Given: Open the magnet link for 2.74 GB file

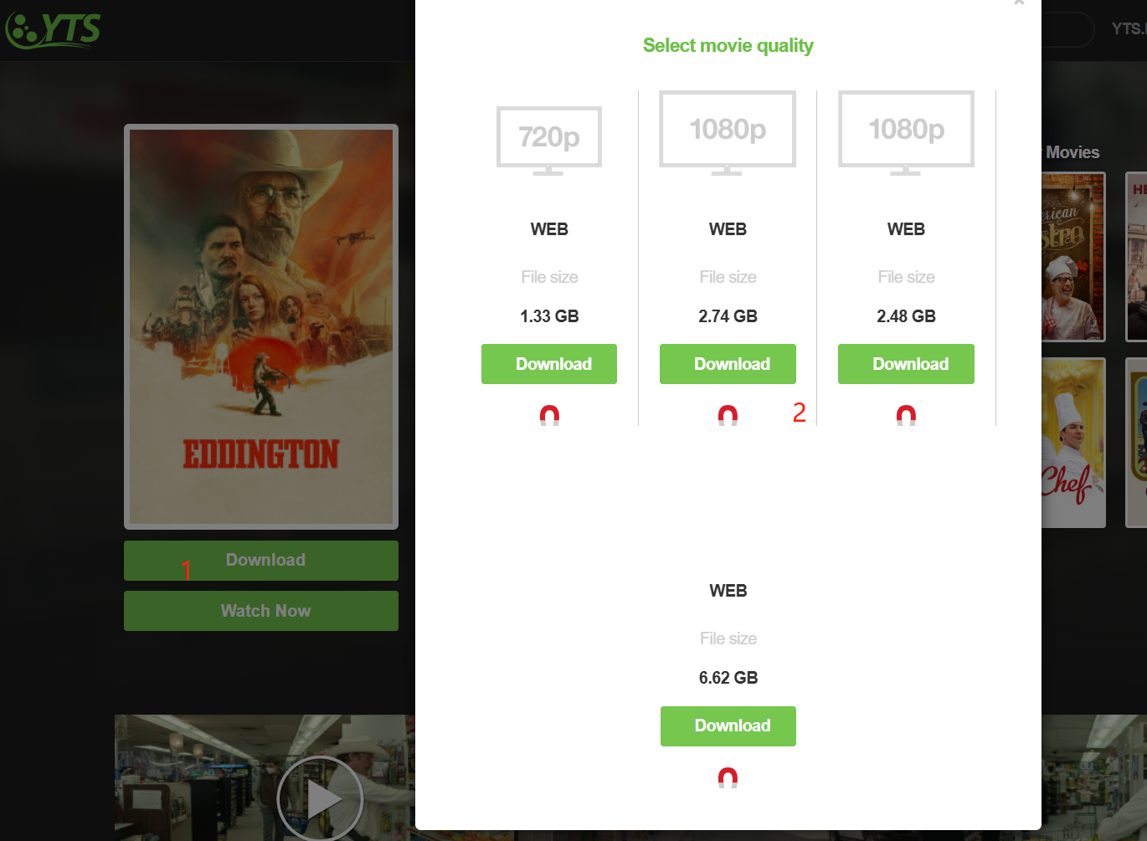Looking at the screenshot, I should tap(728, 415).
